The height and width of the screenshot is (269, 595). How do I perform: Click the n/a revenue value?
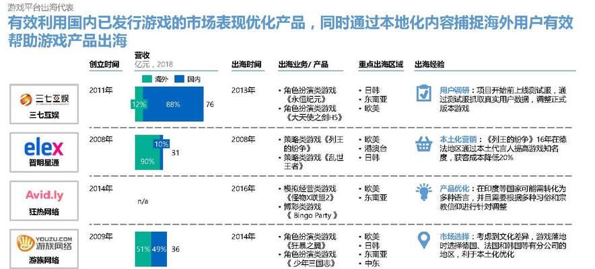point(143,201)
